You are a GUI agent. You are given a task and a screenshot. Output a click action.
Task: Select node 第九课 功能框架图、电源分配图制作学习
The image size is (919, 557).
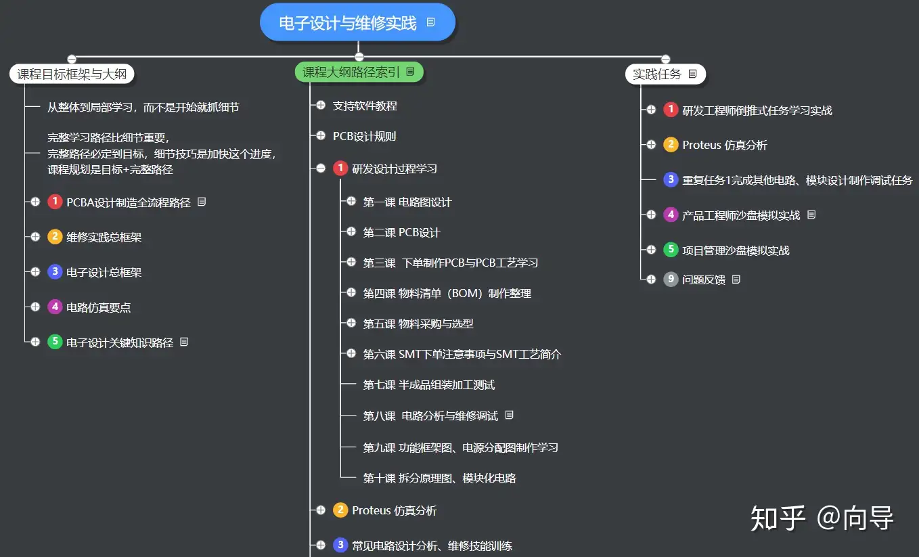[460, 447]
